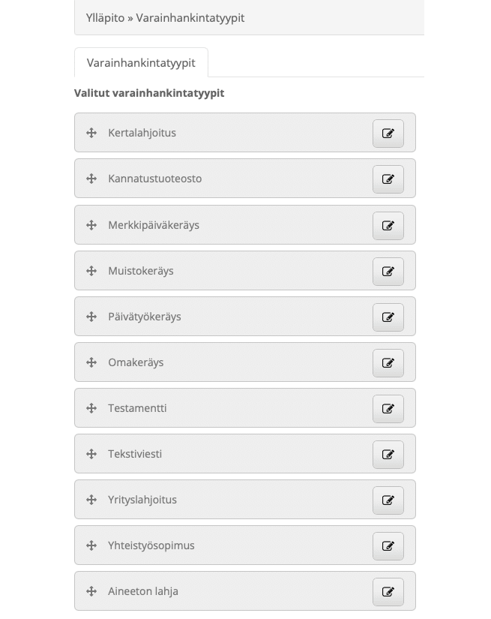Screen dimensions: 491x619
Task: Edit Päivätyökeräys fundraising type
Action: point(388,317)
